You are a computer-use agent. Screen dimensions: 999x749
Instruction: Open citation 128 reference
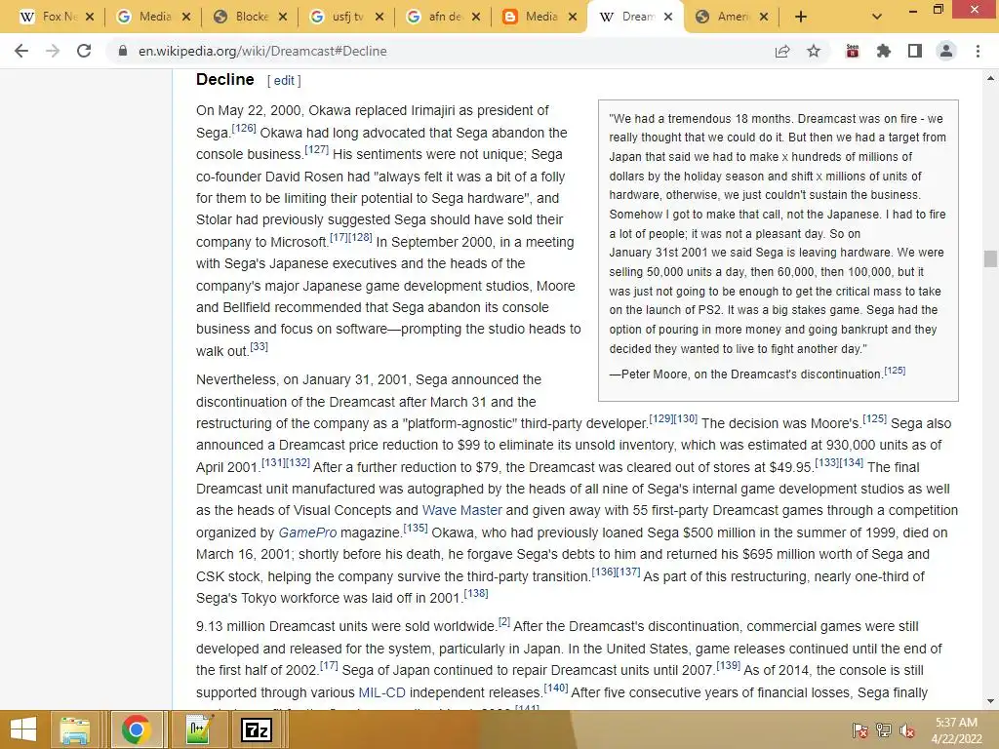[x=361, y=238]
